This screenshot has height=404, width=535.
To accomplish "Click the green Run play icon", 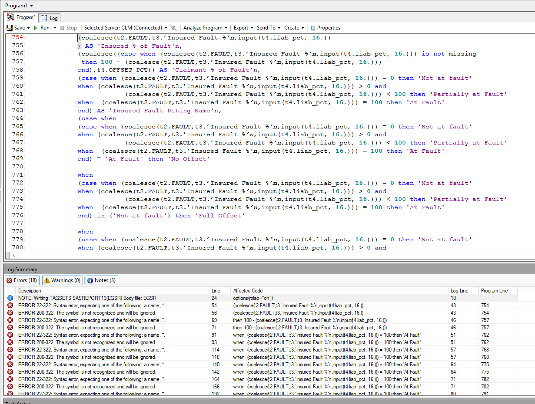I will pos(36,28).
